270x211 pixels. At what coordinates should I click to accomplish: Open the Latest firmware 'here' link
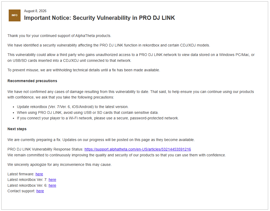[39, 174]
